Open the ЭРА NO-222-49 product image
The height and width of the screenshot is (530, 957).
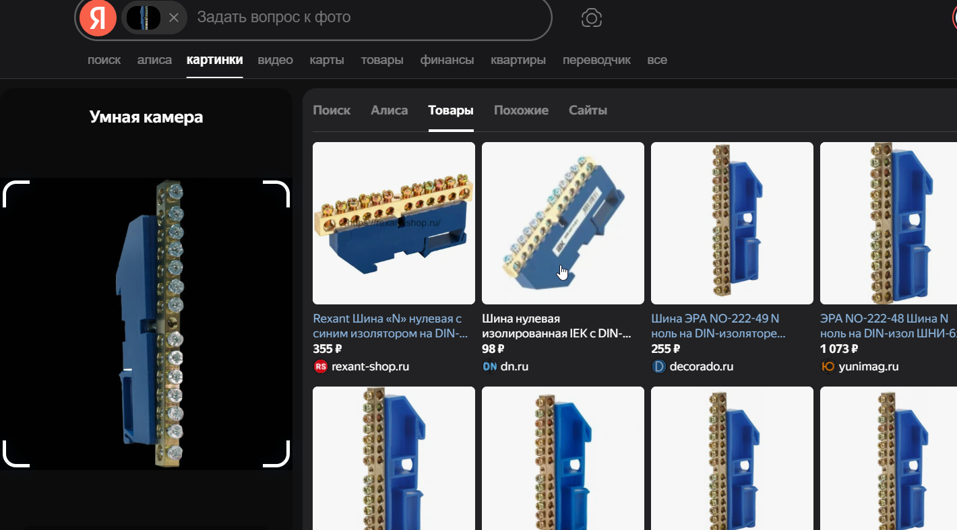(x=732, y=223)
